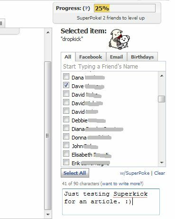Open the Email tab
The height and width of the screenshot is (219, 175).
117,57
